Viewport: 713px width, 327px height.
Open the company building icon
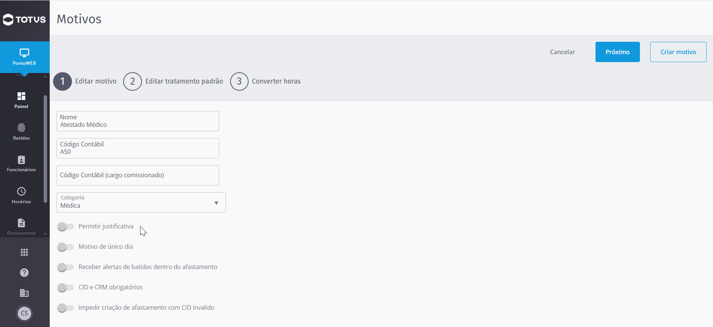[24, 293]
